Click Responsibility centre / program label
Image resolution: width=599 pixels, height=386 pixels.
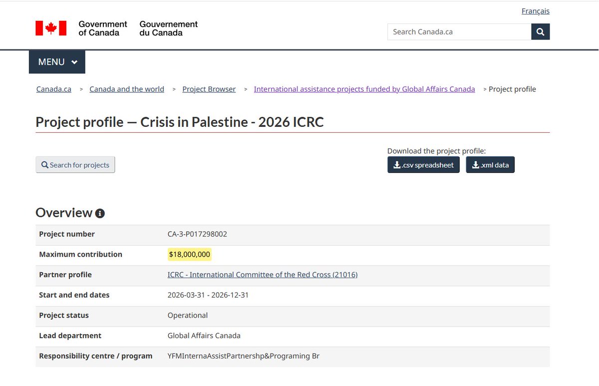96,356
